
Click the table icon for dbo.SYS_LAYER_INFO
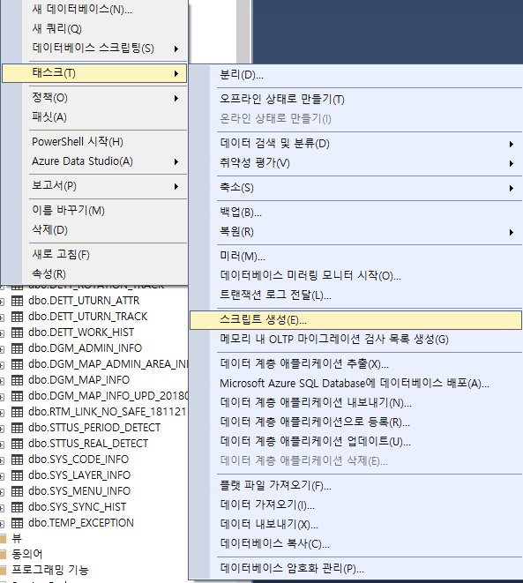[x=17, y=475]
